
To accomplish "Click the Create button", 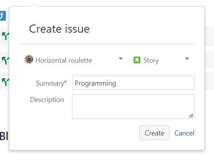I will coord(154,133).
